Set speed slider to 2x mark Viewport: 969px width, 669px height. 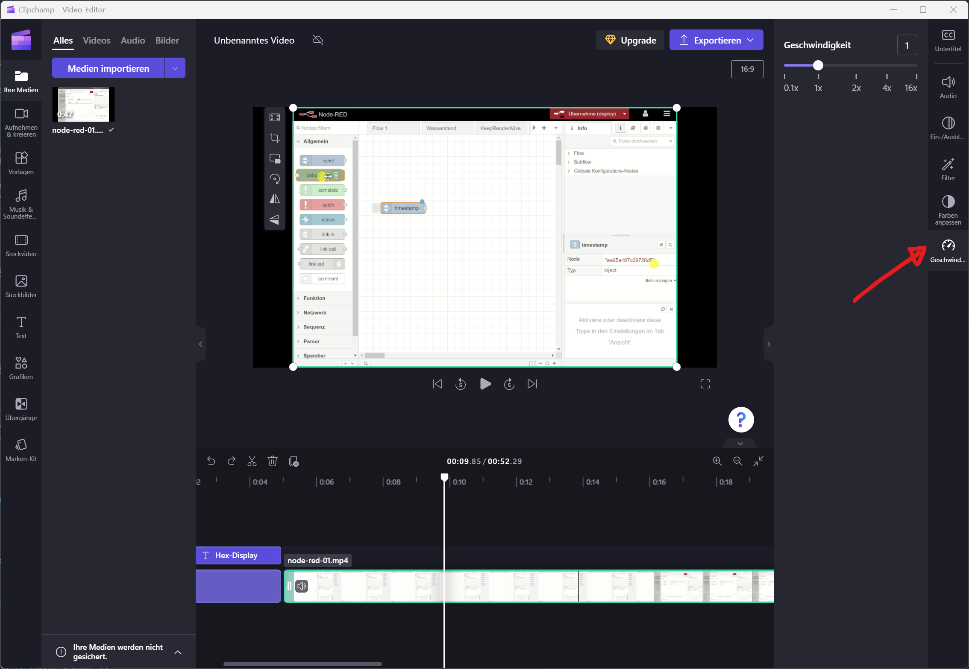[x=856, y=65]
